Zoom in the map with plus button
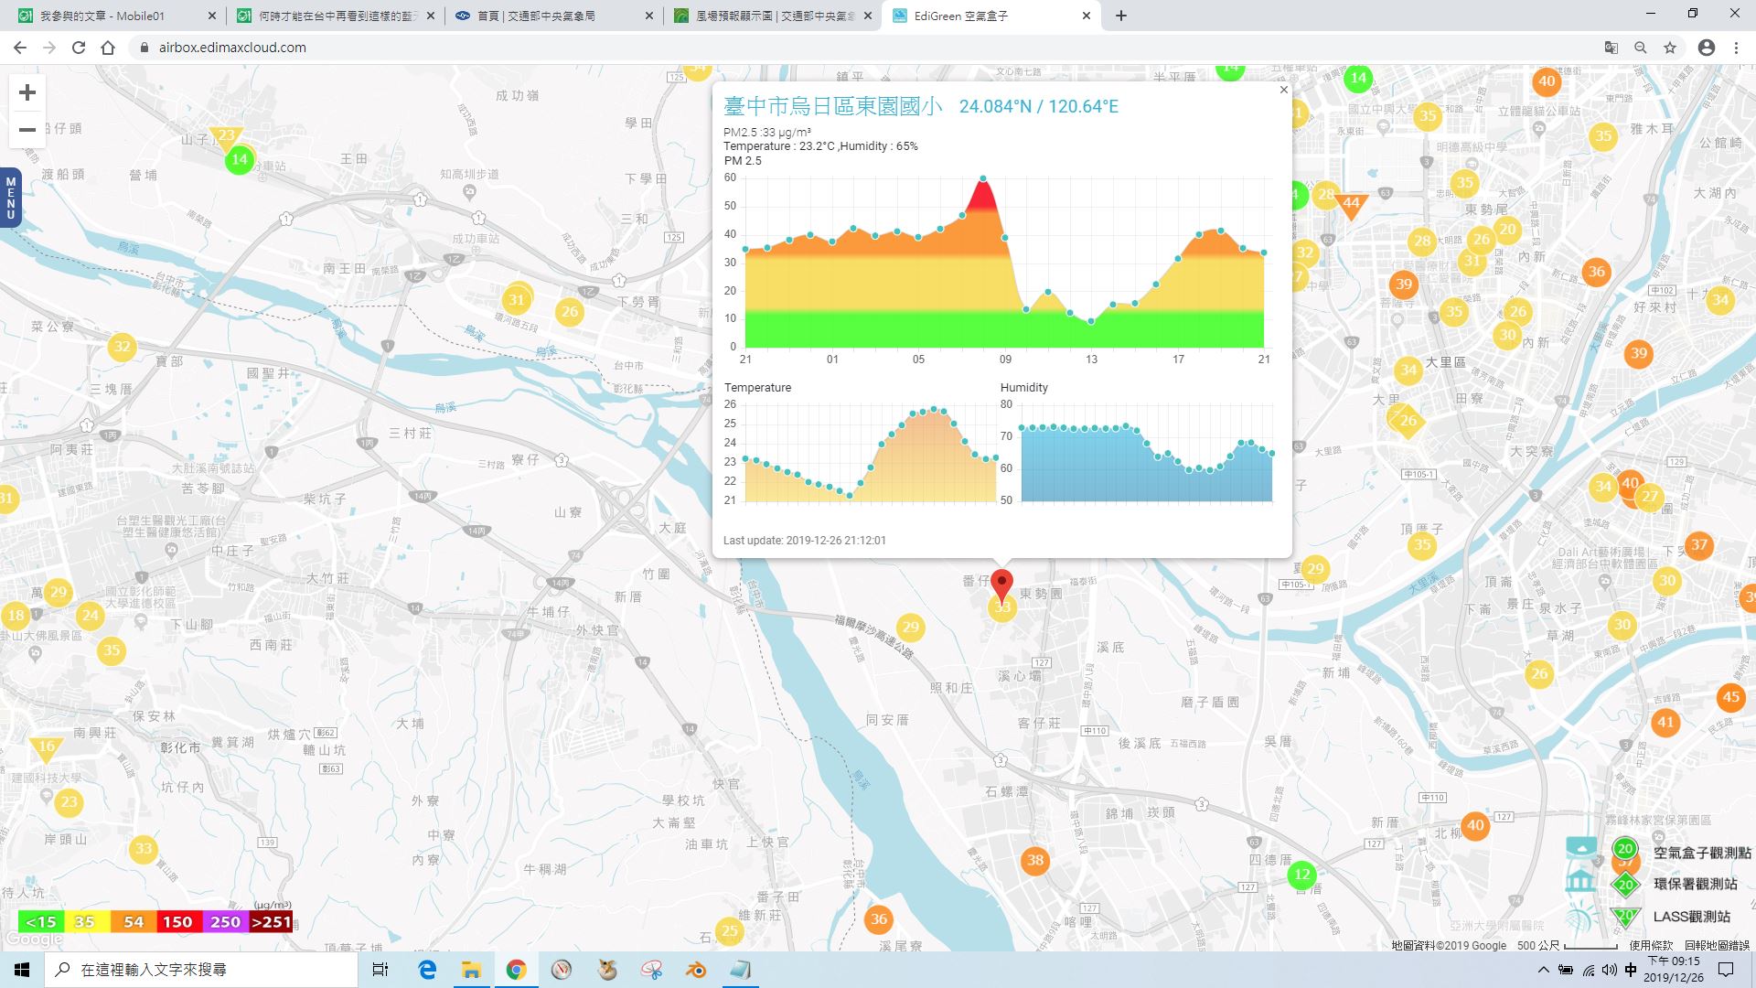Screen dimensions: 1756x988 click(x=27, y=92)
